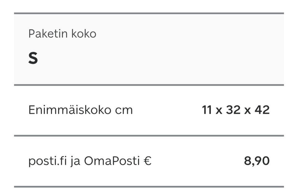Screen dimensions: 298x192
Task: Click the separator line above the price row
Action: (149, 136)
